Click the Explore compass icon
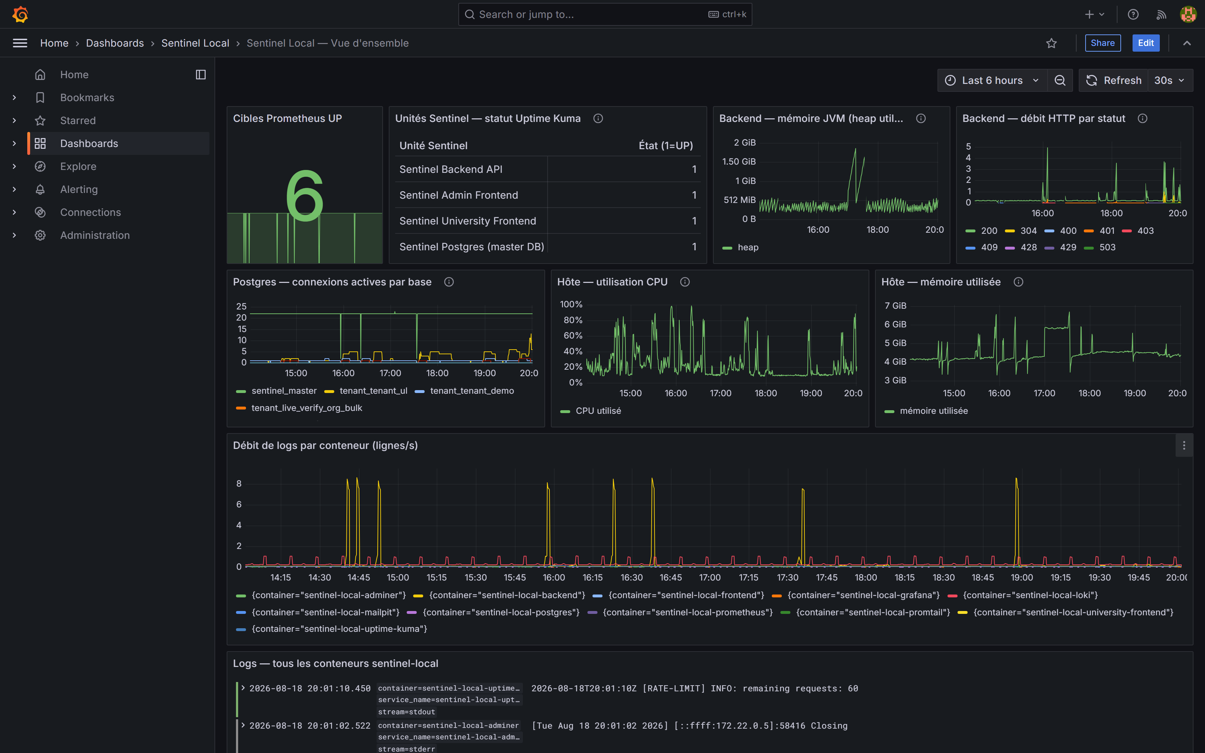This screenshot has width=1205, height=753. click(x=40, y=166)
